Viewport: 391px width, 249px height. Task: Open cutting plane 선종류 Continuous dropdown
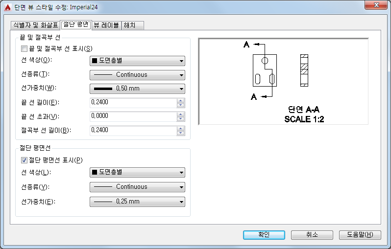coord(137,187)
